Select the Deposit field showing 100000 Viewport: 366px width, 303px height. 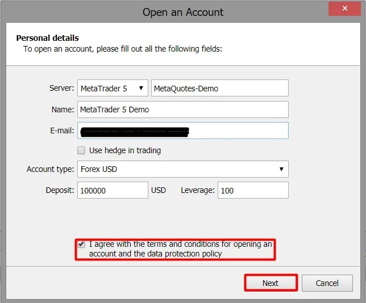point(113,190)
